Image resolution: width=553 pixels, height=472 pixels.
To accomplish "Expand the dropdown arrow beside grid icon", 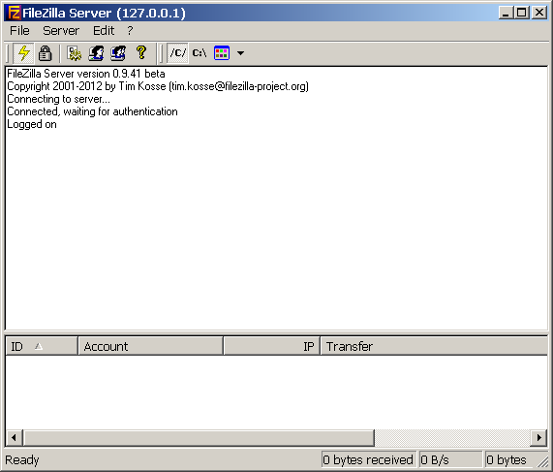I will (x=240, y=53).
